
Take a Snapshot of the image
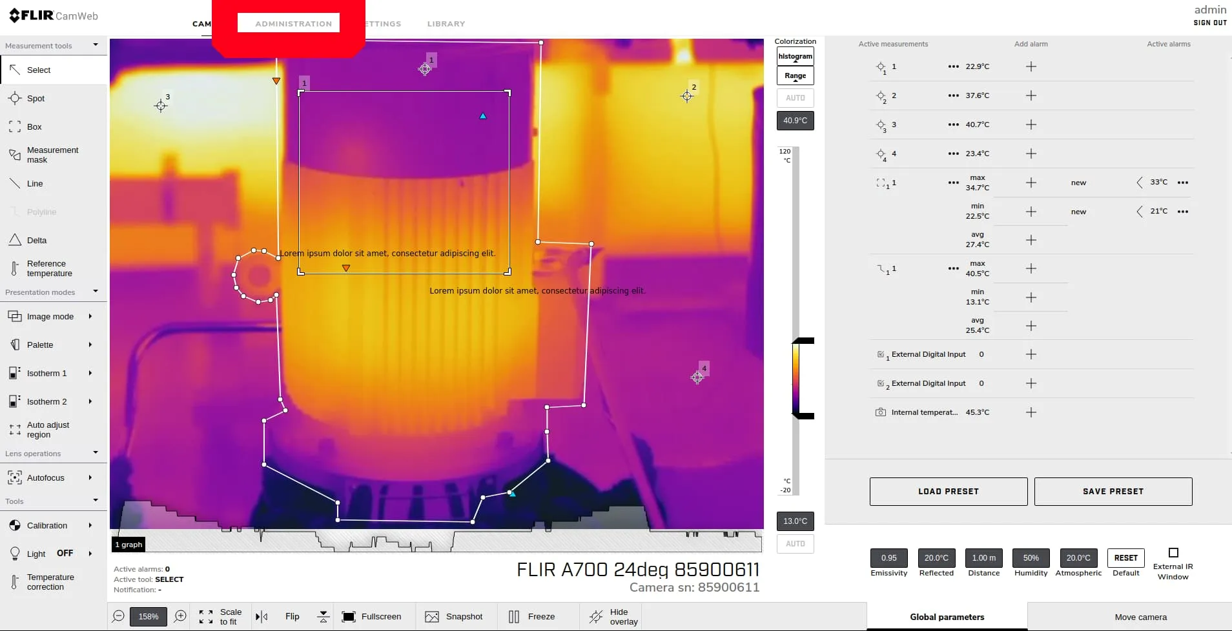(x=454, y=617)
